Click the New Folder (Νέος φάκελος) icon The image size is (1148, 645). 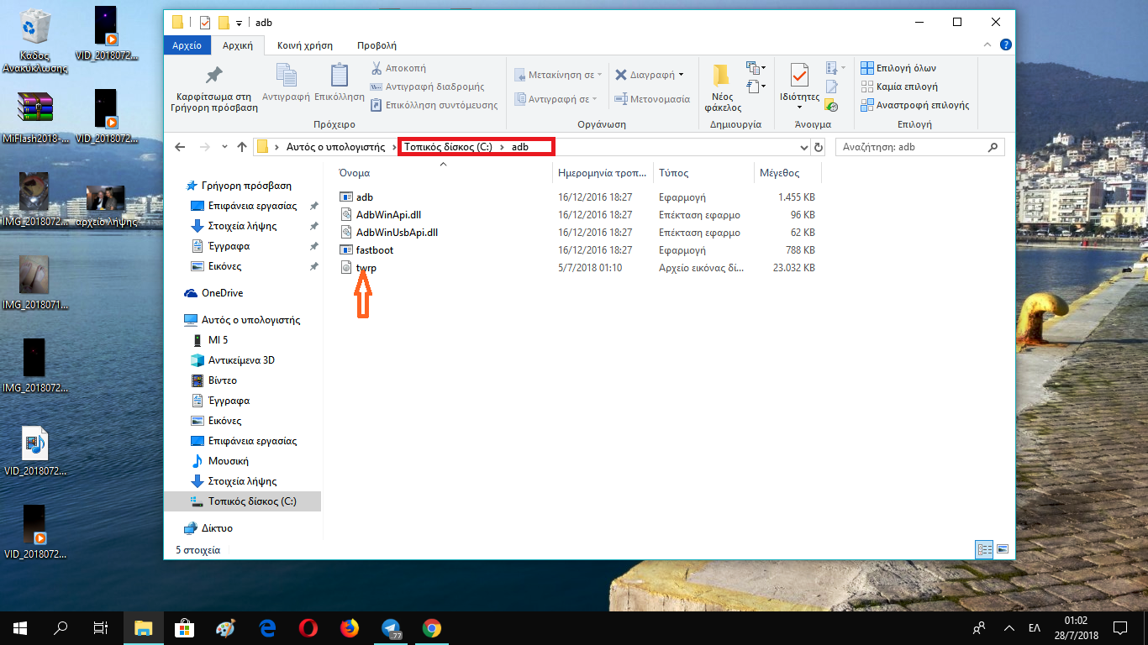[x=722, y=76]
